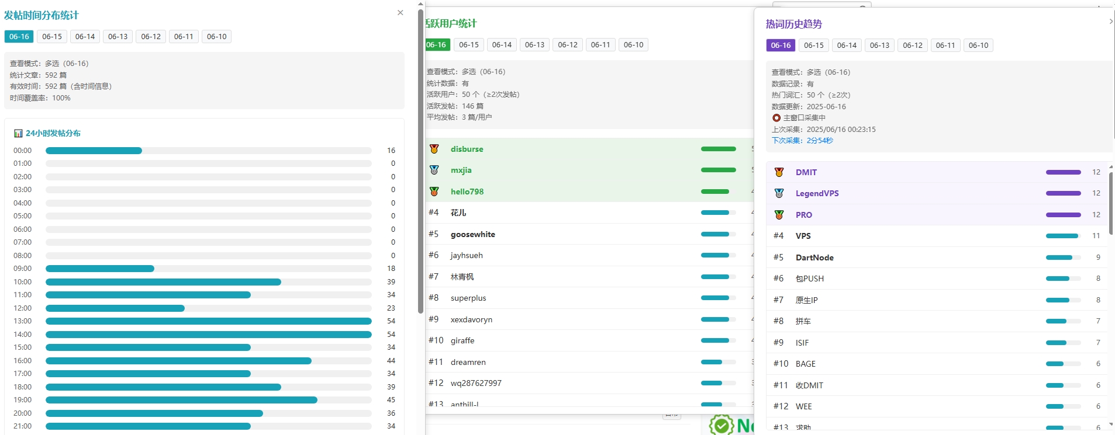Image resolution: width=1115 pixels, height=435 pixels.
Task: Click the bronze medal icon beside hello798
Action: point(434,192)
